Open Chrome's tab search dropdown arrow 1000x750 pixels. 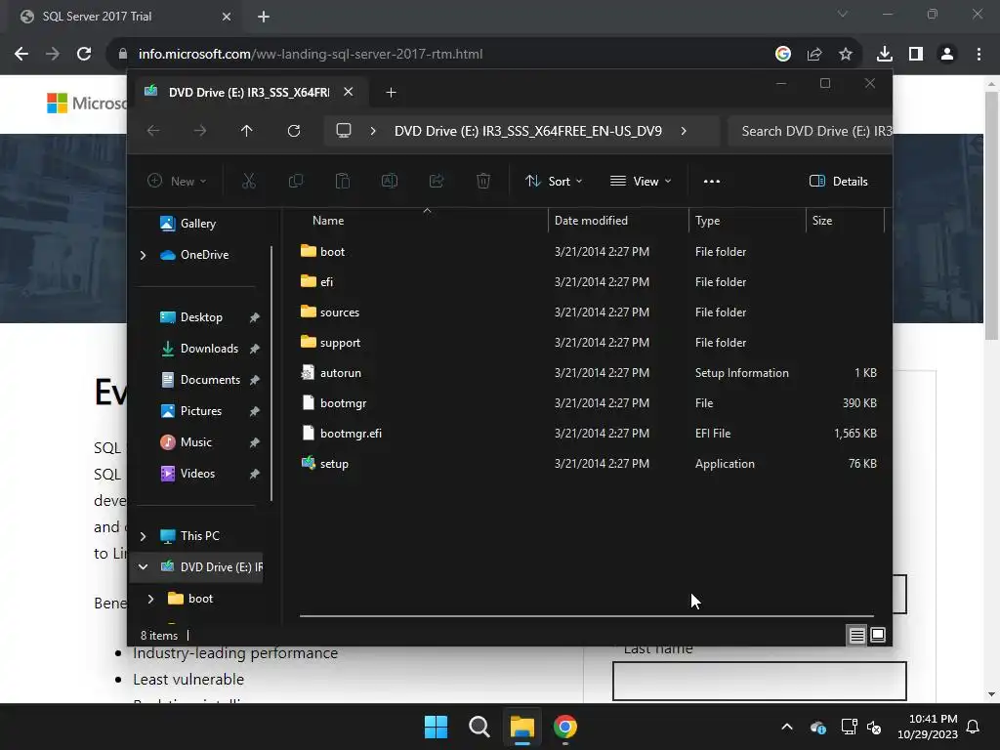843,14
